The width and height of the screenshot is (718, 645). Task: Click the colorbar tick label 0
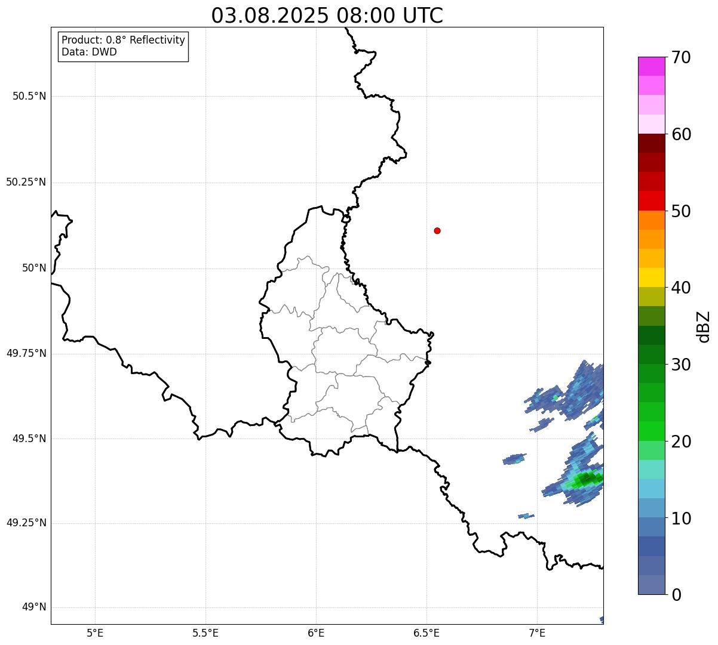click(x=676, y=595)
